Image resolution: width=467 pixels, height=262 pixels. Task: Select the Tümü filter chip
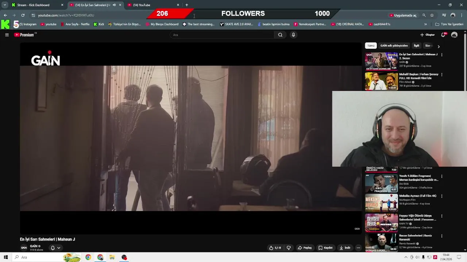[371, 46]
